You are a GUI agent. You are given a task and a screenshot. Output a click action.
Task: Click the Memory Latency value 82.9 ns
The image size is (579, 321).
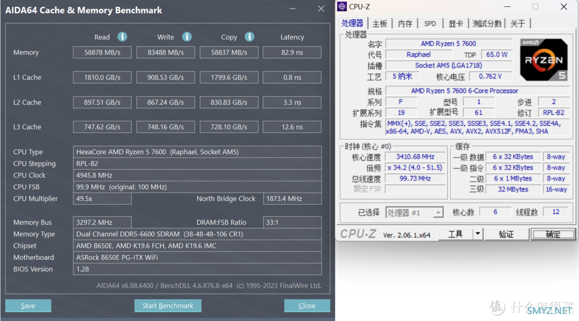tap(292, 52)
